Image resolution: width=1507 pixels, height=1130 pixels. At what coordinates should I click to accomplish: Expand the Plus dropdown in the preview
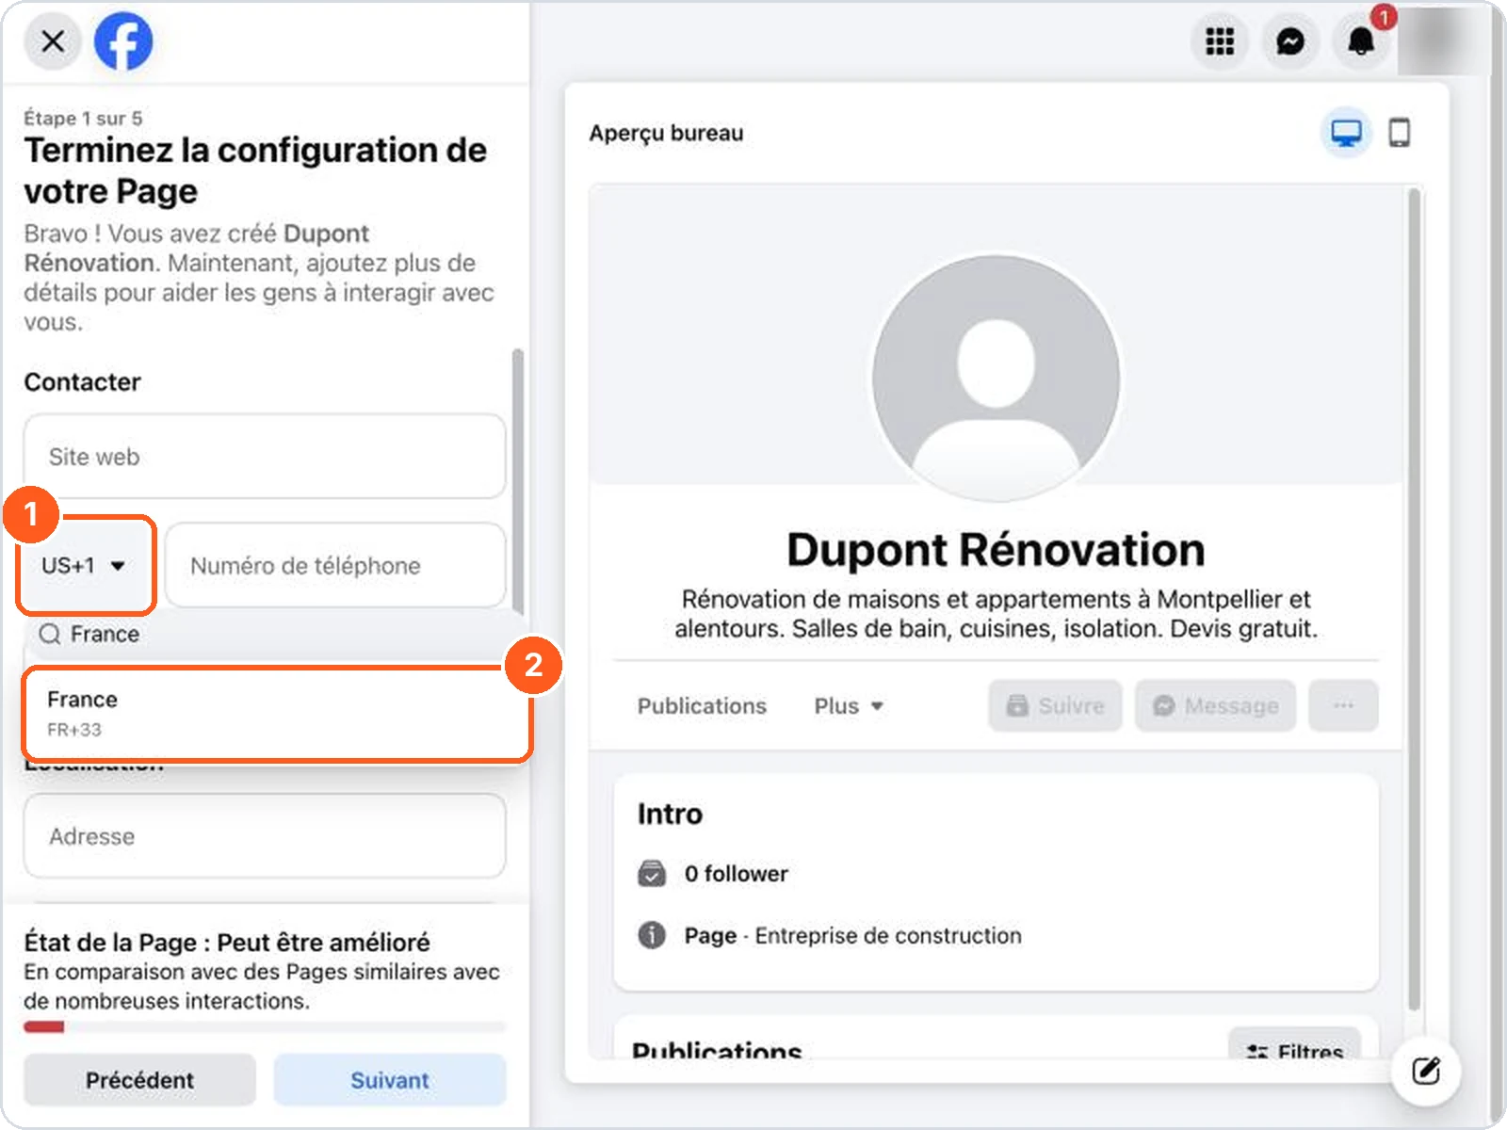tap(849, 706)
